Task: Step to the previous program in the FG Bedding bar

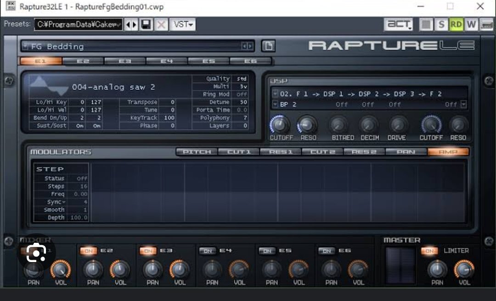Action: [244, 46]
